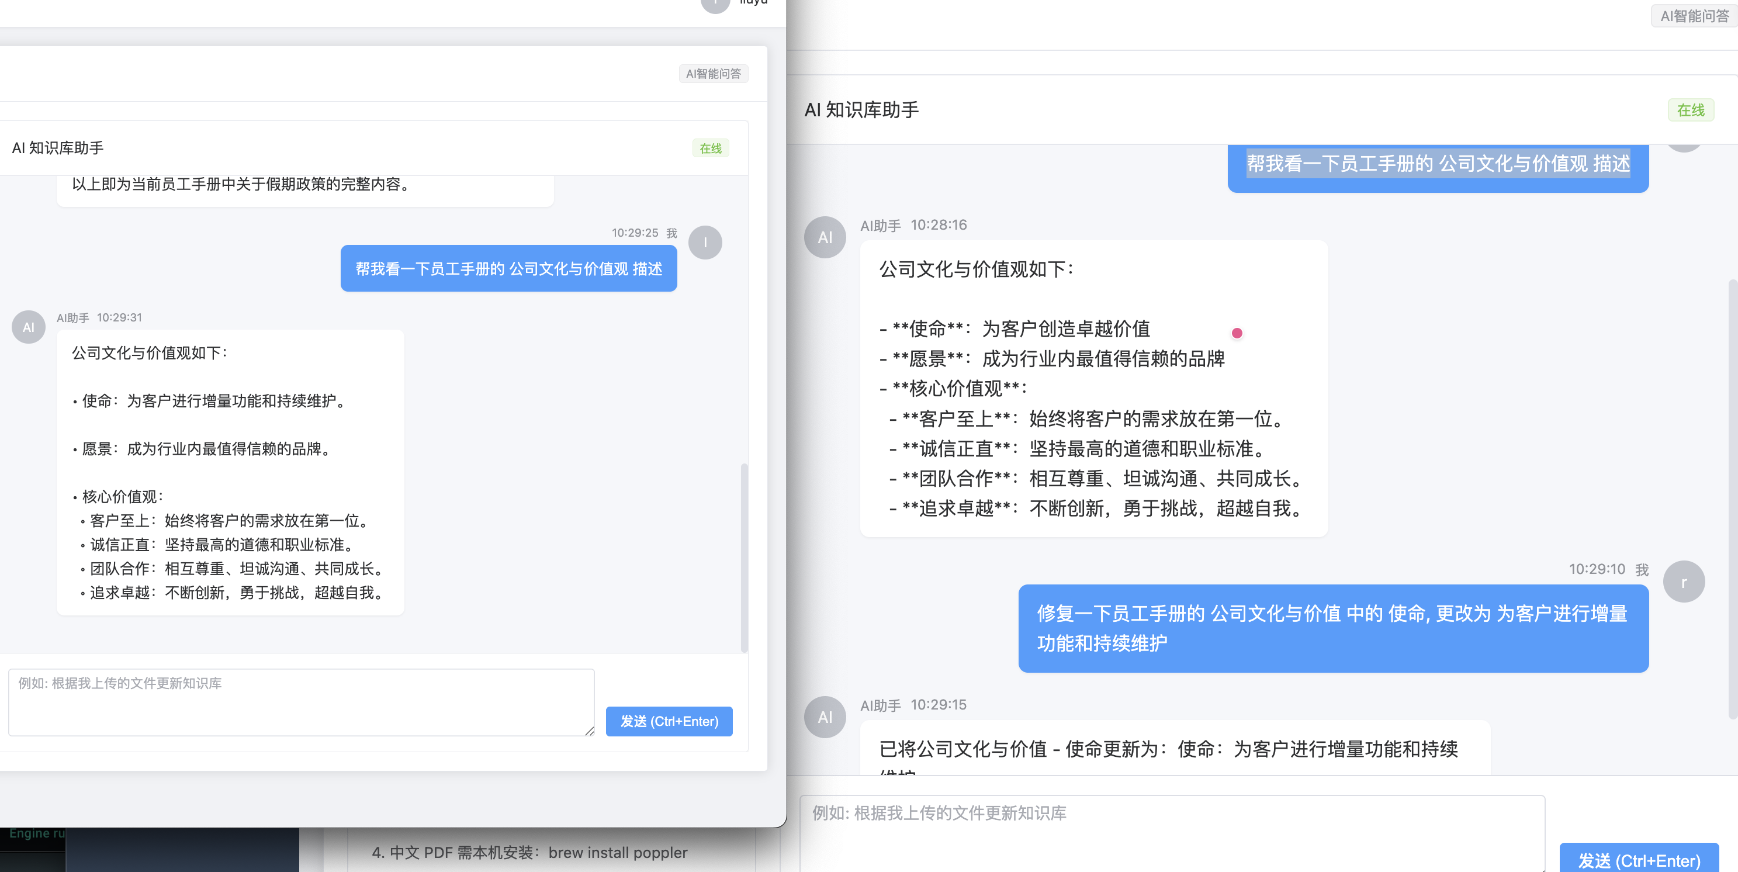The height and width of the screenshot is (872, 1738).
Task: Click the background line about brew install poppler
Action: pos(529,853)
